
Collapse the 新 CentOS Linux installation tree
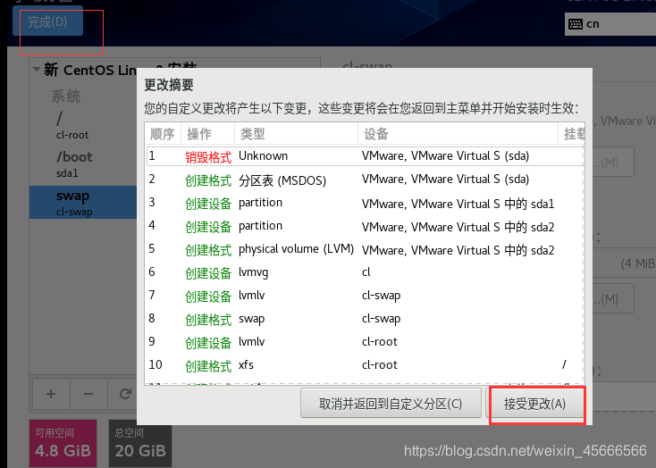tap(37, 70)
